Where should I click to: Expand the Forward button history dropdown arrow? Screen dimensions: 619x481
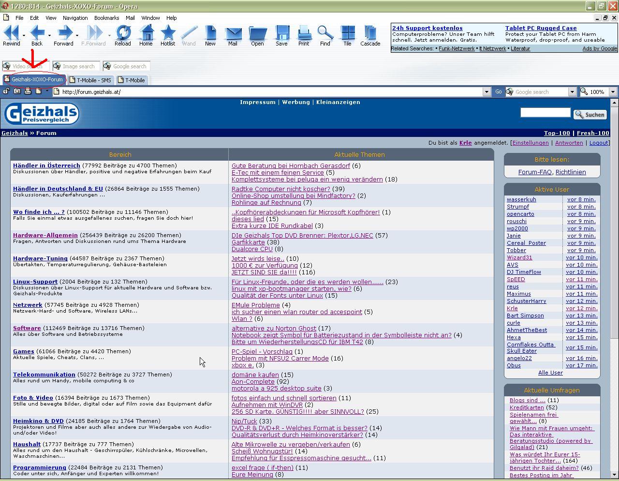[77, 35]
